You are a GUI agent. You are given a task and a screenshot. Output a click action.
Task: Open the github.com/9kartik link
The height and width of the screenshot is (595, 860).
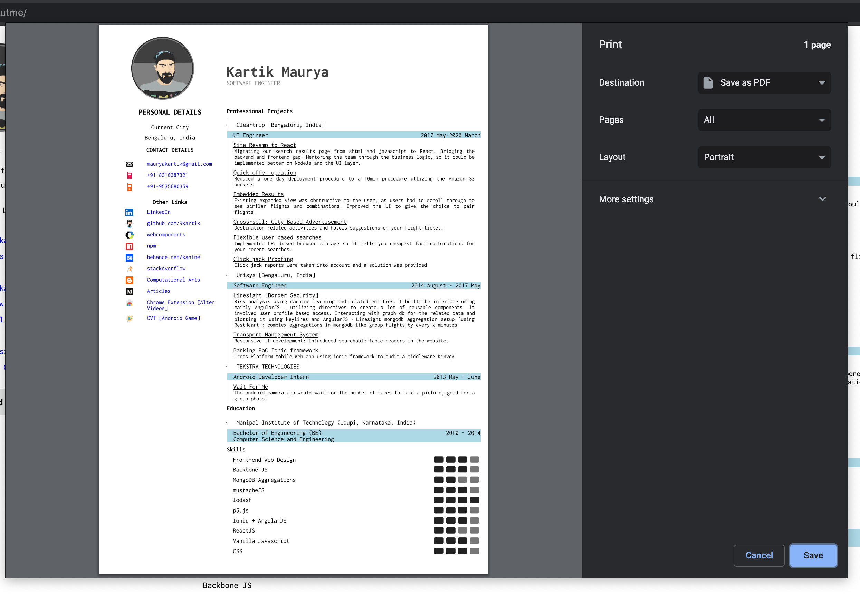[173, 223]
